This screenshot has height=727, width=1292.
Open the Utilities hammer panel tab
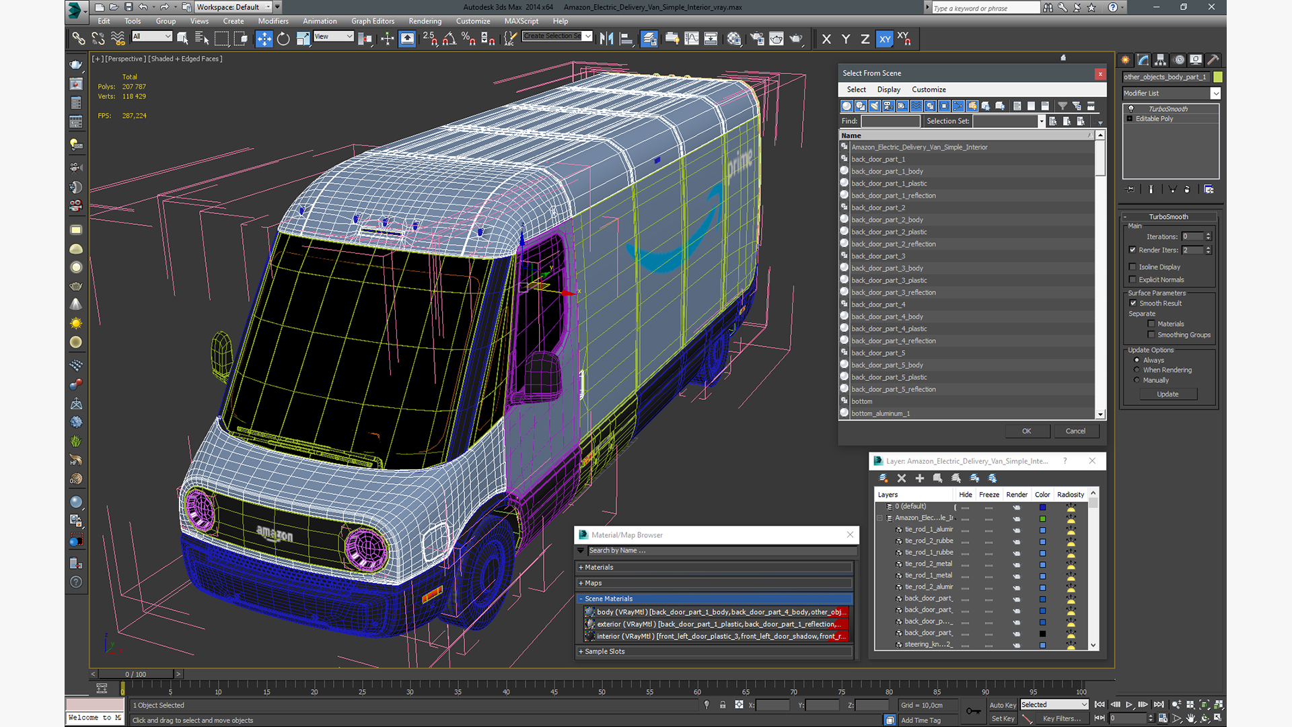click(1213, 60)
